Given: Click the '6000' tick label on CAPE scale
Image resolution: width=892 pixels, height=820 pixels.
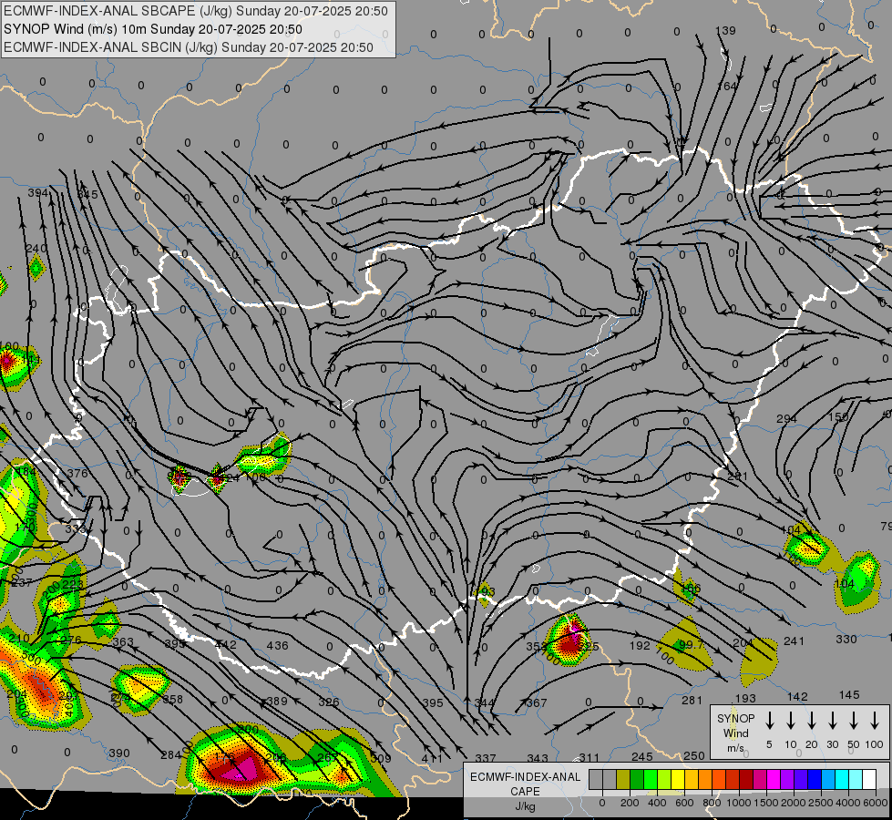Looking at the screenshot, I should coord(875,803).
